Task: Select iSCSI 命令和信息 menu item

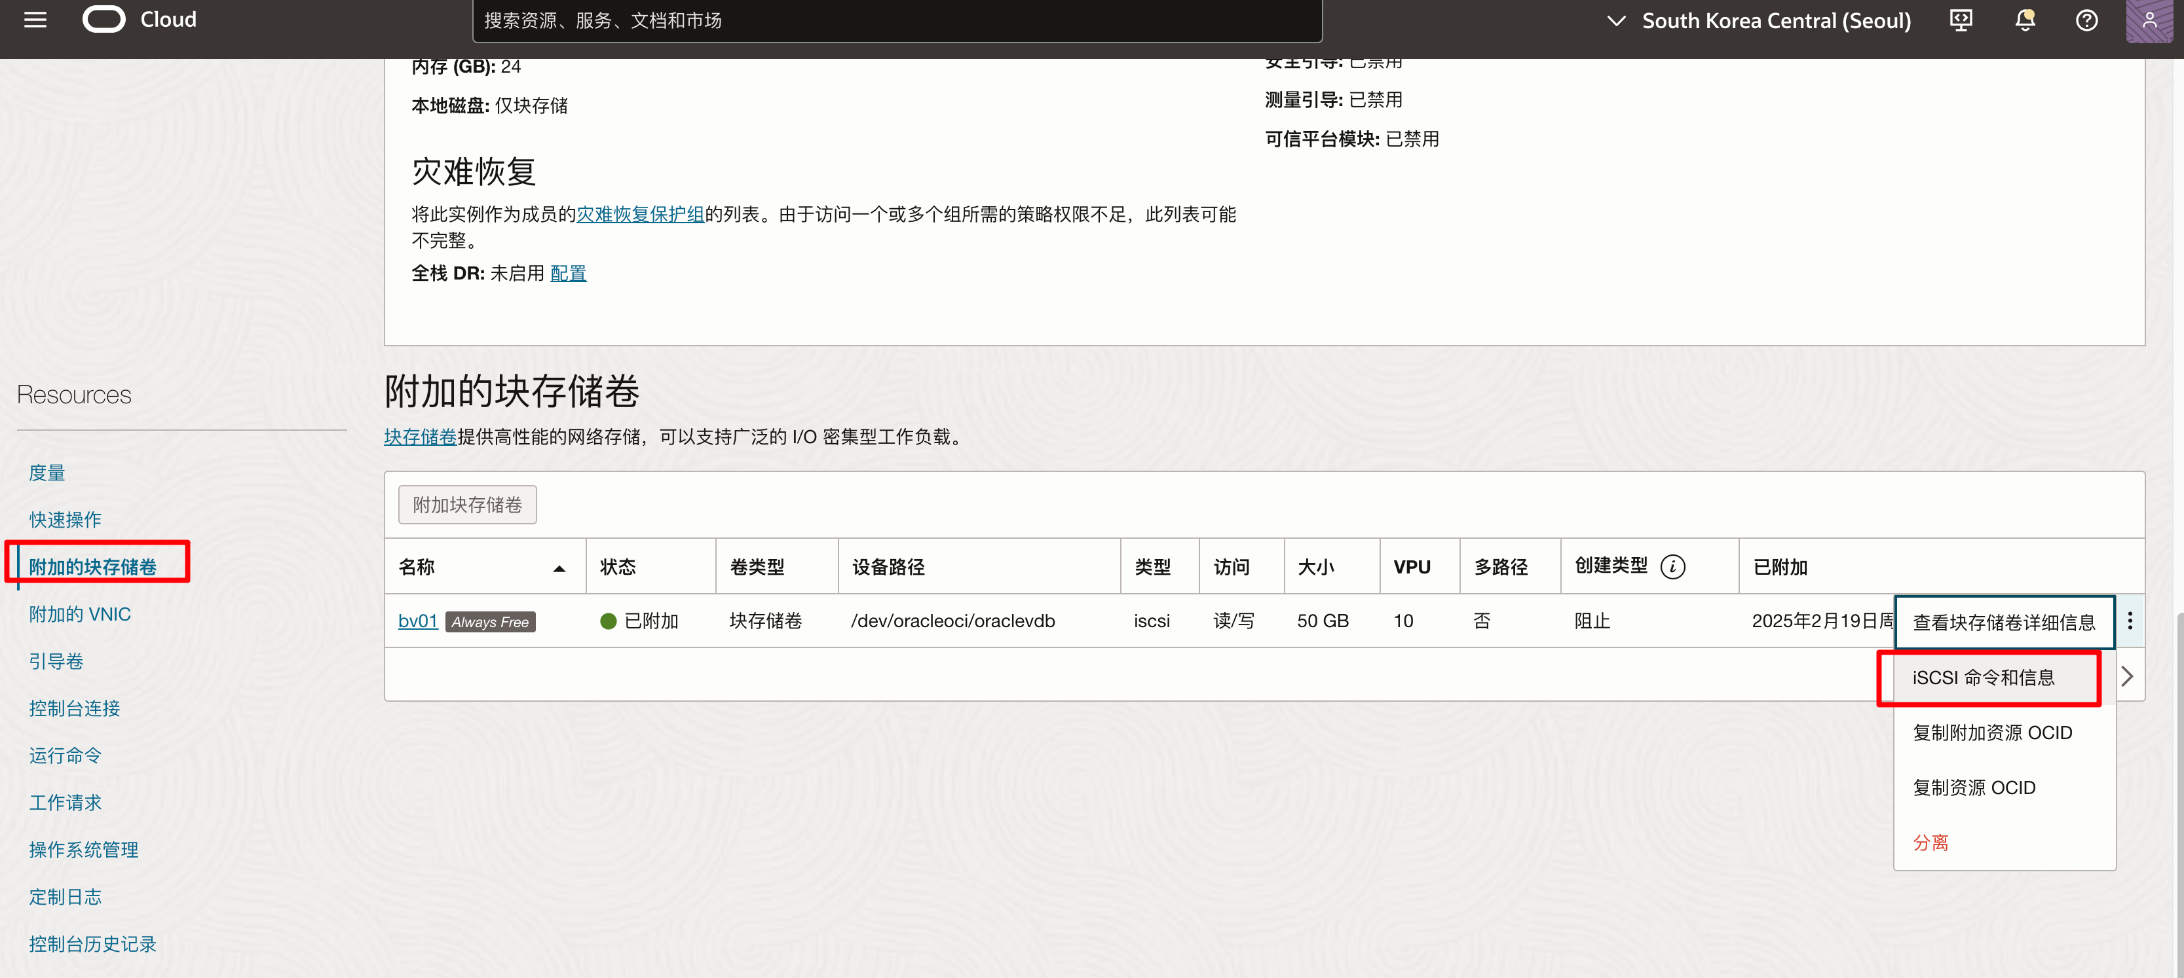Action: point(1983,677)
